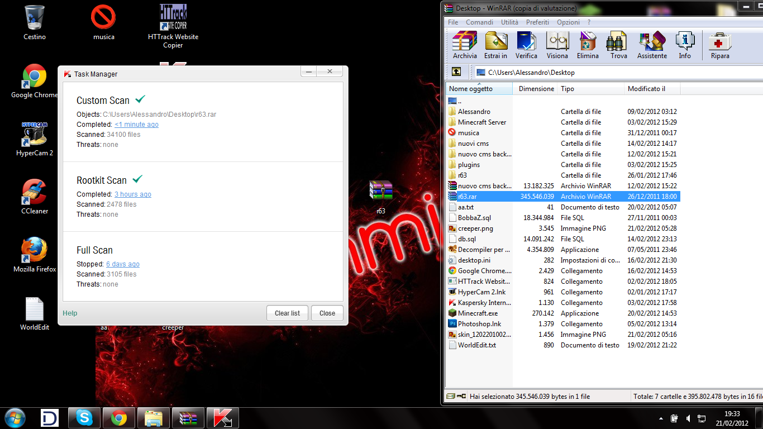Select the musica desktop icon
763x429 pixels.
[x=103, y=22]
